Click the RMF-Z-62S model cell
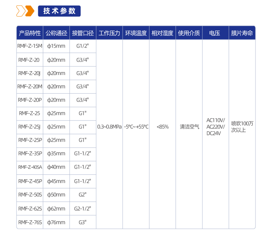The image size is (272, 235). click(x=30, y=209)
